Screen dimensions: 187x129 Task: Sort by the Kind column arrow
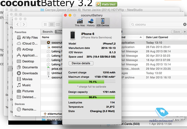(141, 37)
